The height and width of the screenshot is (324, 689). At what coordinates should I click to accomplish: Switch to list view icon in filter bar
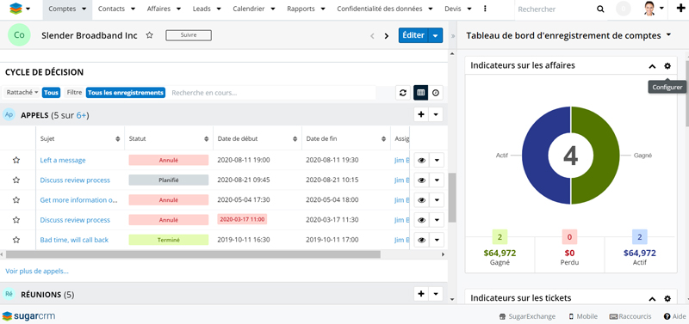[x=420, y=93]
